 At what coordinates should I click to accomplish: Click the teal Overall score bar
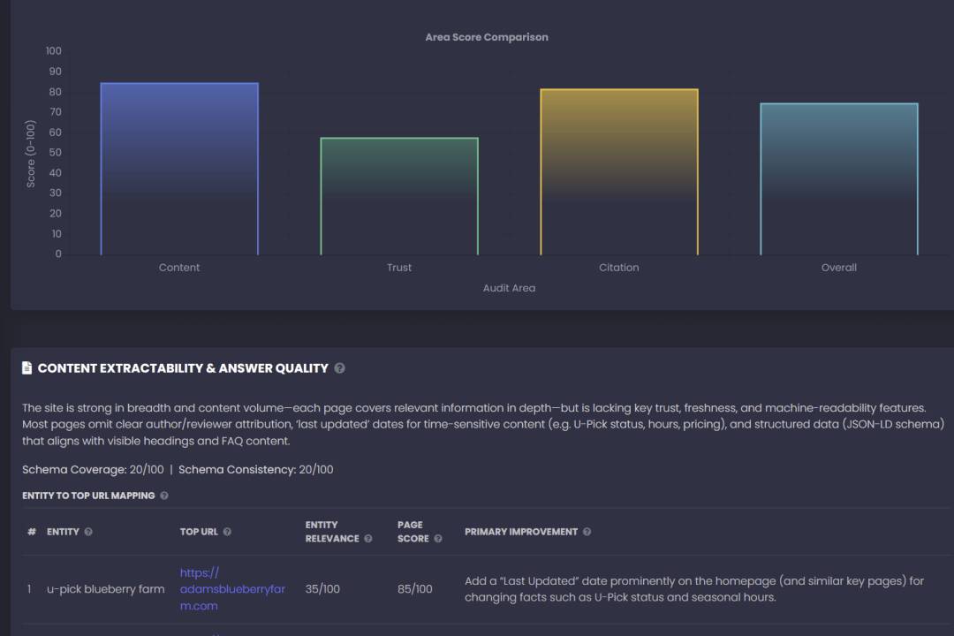pos(838,179)
